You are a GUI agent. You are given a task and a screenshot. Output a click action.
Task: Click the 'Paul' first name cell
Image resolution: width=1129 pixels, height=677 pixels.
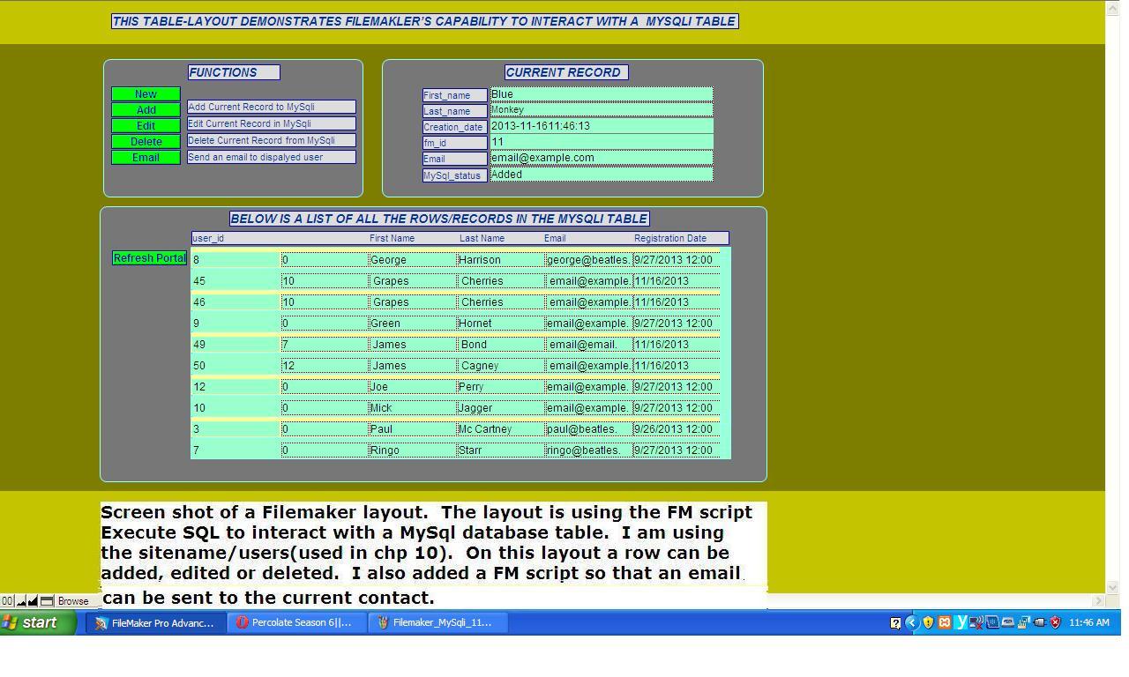[x=412, y=429]
